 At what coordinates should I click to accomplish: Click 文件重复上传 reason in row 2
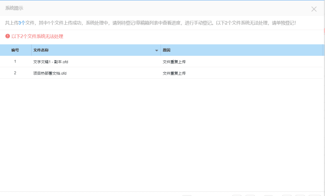pyautogui.click(x=174, y=73)
